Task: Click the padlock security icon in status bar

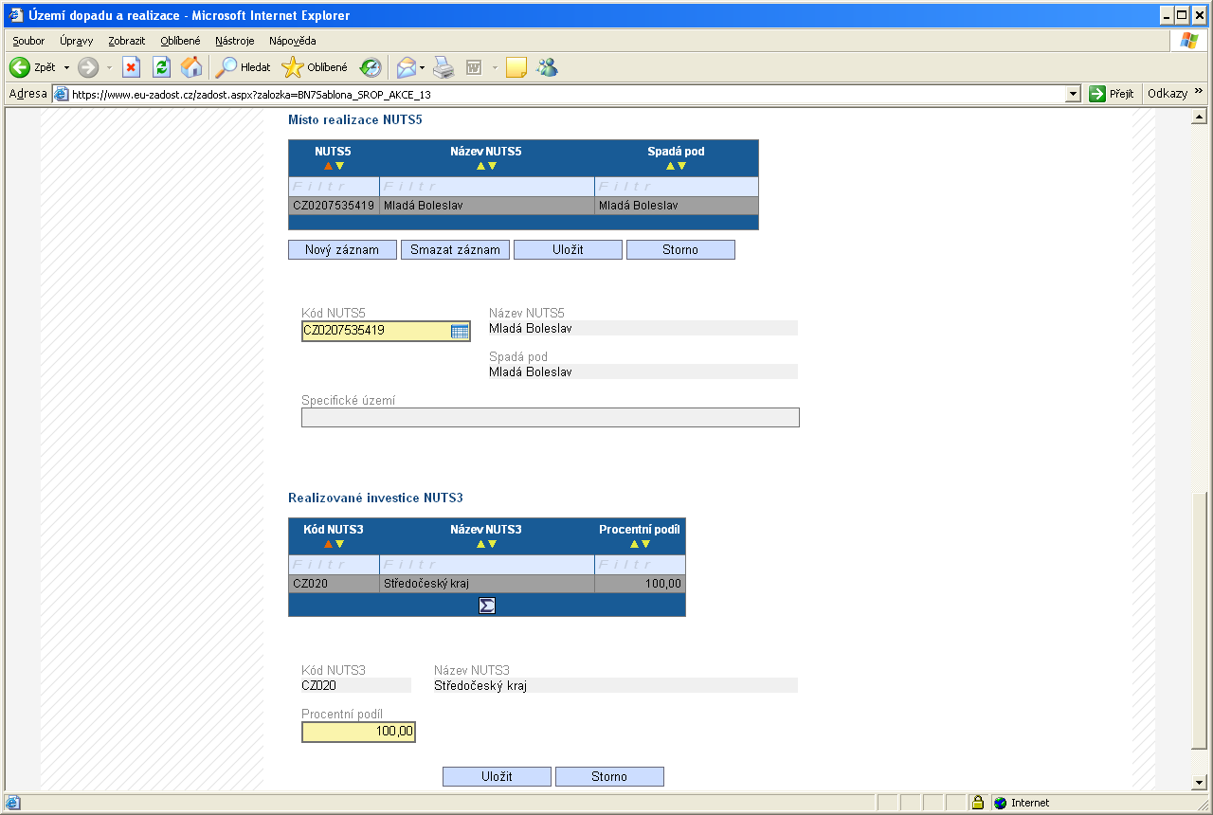Action: pyautogui.click(x=977, y=803)
